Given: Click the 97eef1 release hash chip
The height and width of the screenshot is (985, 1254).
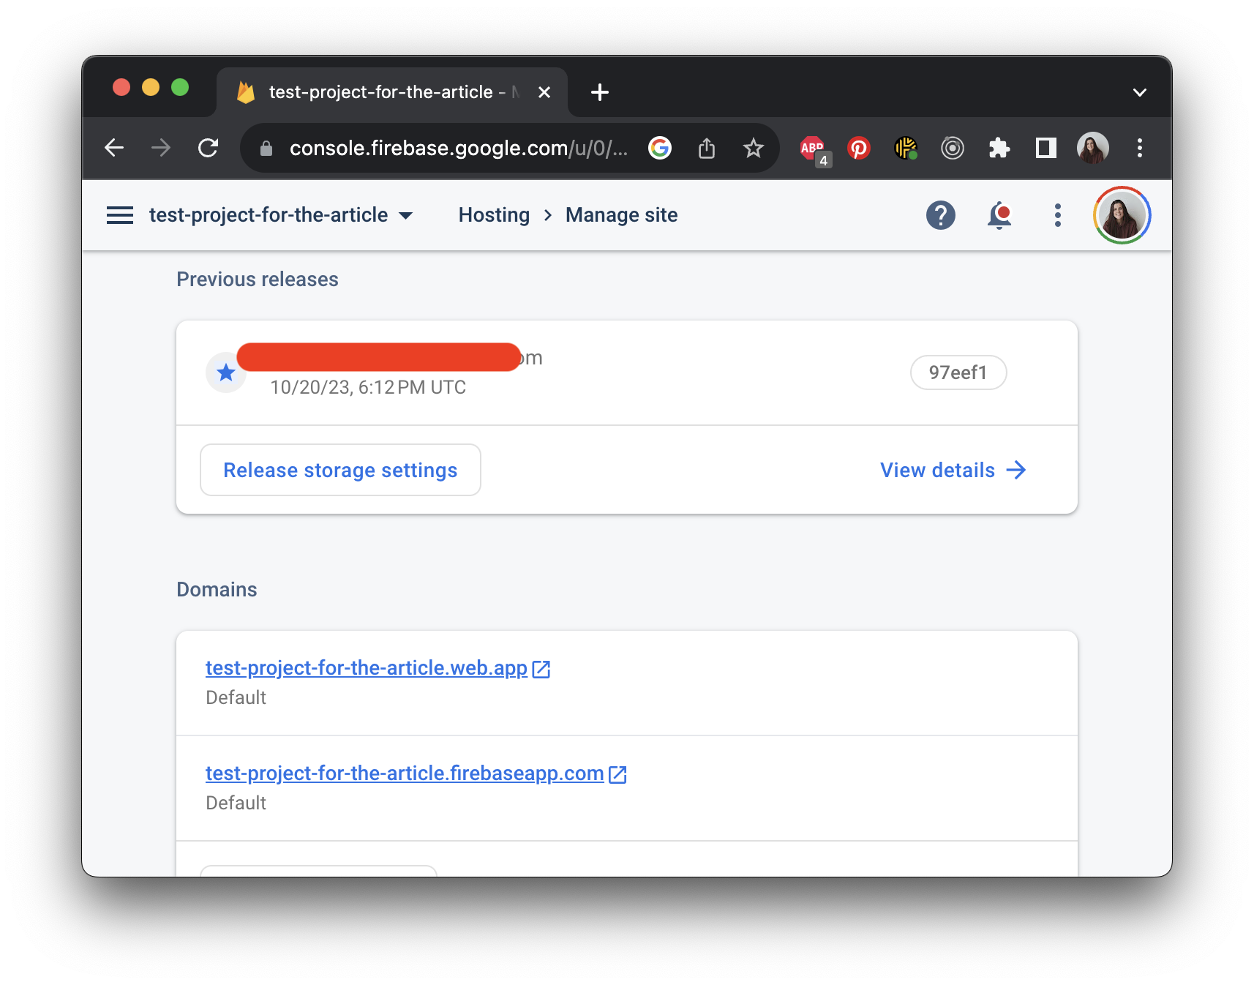Looking at the screenshot, I should [x=958, y=372].
